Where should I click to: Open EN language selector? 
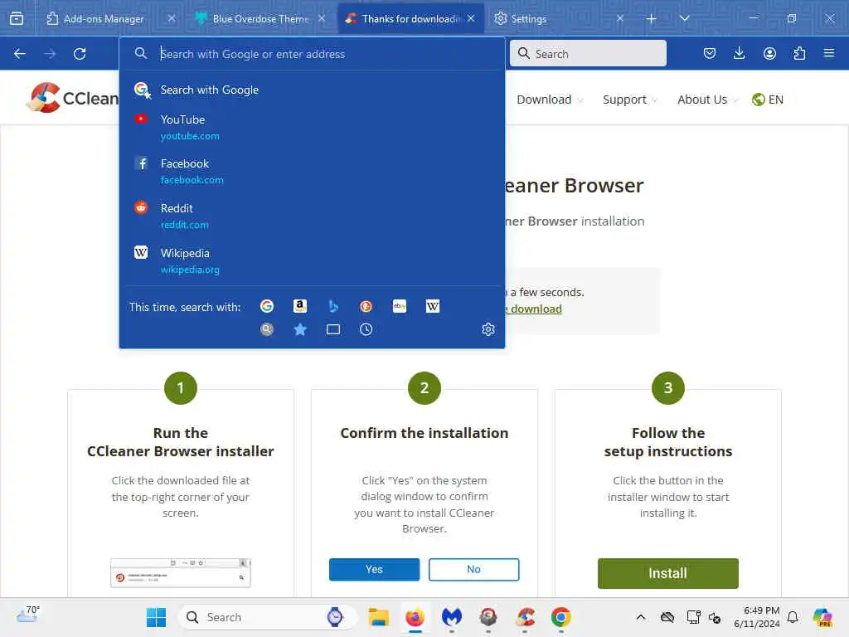click(768, 100)
